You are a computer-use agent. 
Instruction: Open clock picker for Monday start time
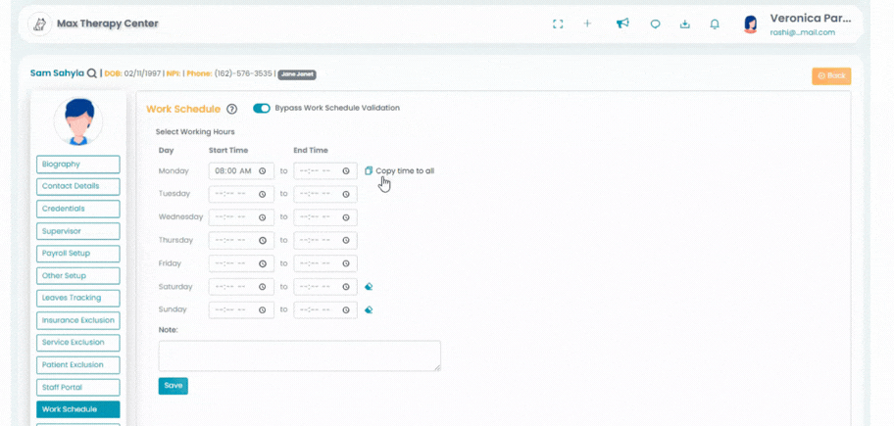263,170
